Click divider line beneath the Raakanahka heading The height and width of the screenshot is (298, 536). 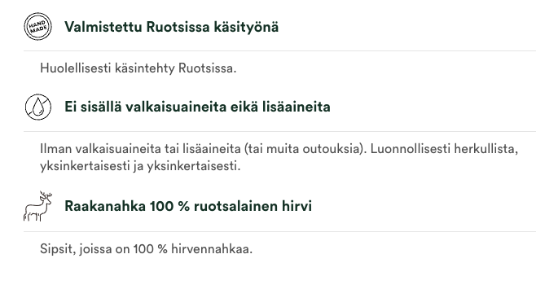click(x=279, y=232)
